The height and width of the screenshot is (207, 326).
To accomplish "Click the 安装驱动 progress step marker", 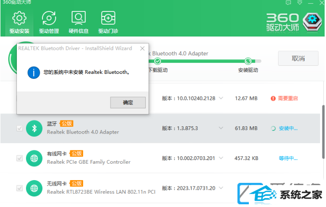I will tap(248, 61).
